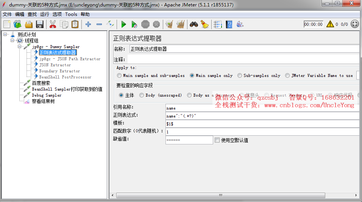Reset search with yellow brush icon
This screenshot has height=202, width=362.
click(x=205, y=24)
